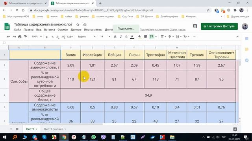
Task: Show more toolbar options (three dots)
Action: [195, 37]
